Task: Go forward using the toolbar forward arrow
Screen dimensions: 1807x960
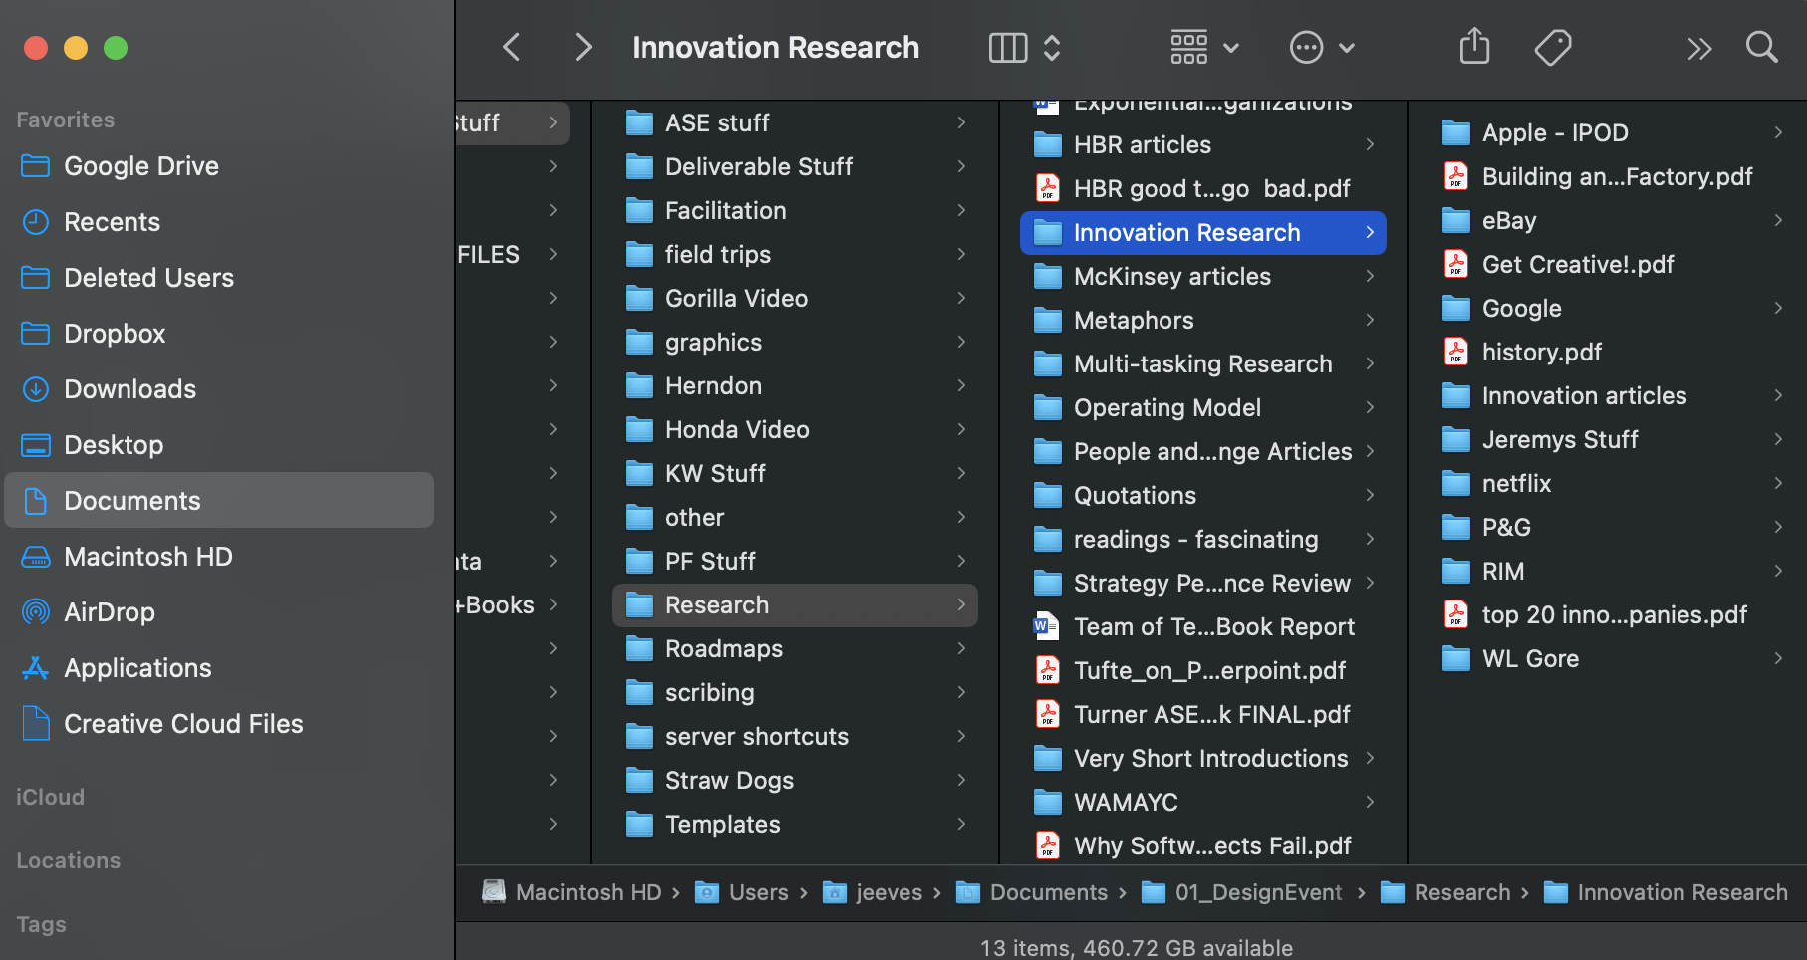Action: [584, 47]
